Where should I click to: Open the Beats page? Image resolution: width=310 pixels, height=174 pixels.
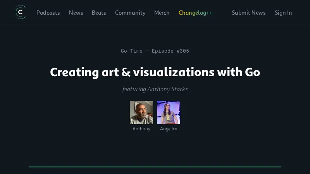pyautogui.click(x=99, y=13)
